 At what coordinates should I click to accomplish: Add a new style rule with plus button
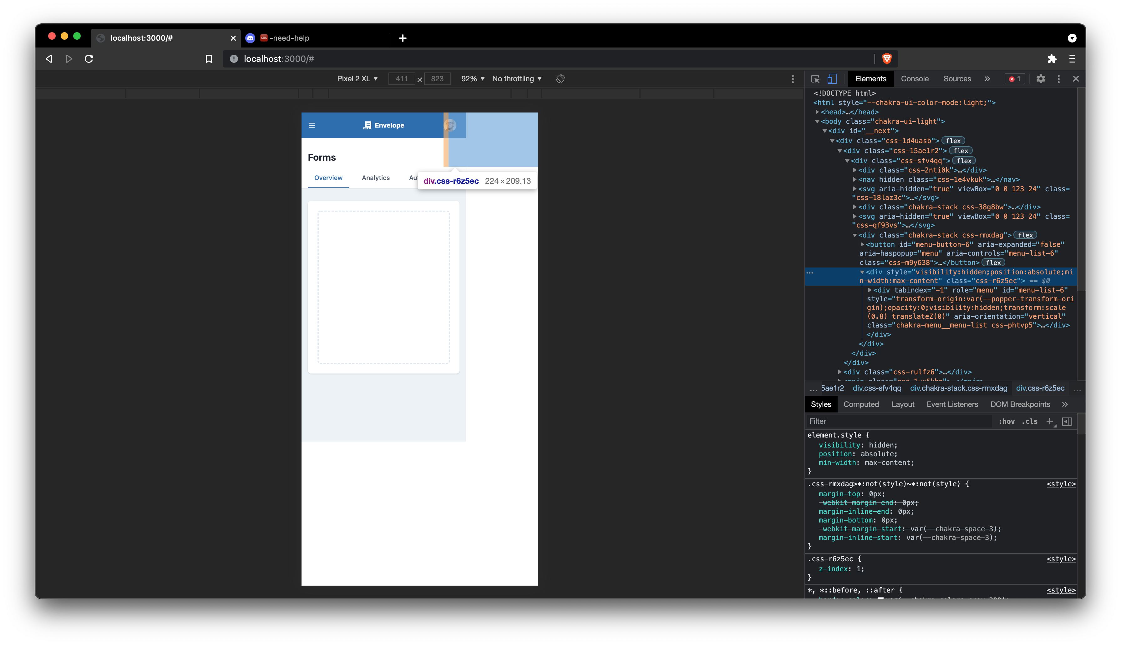pyautogui.click(x=1049, y=421)
